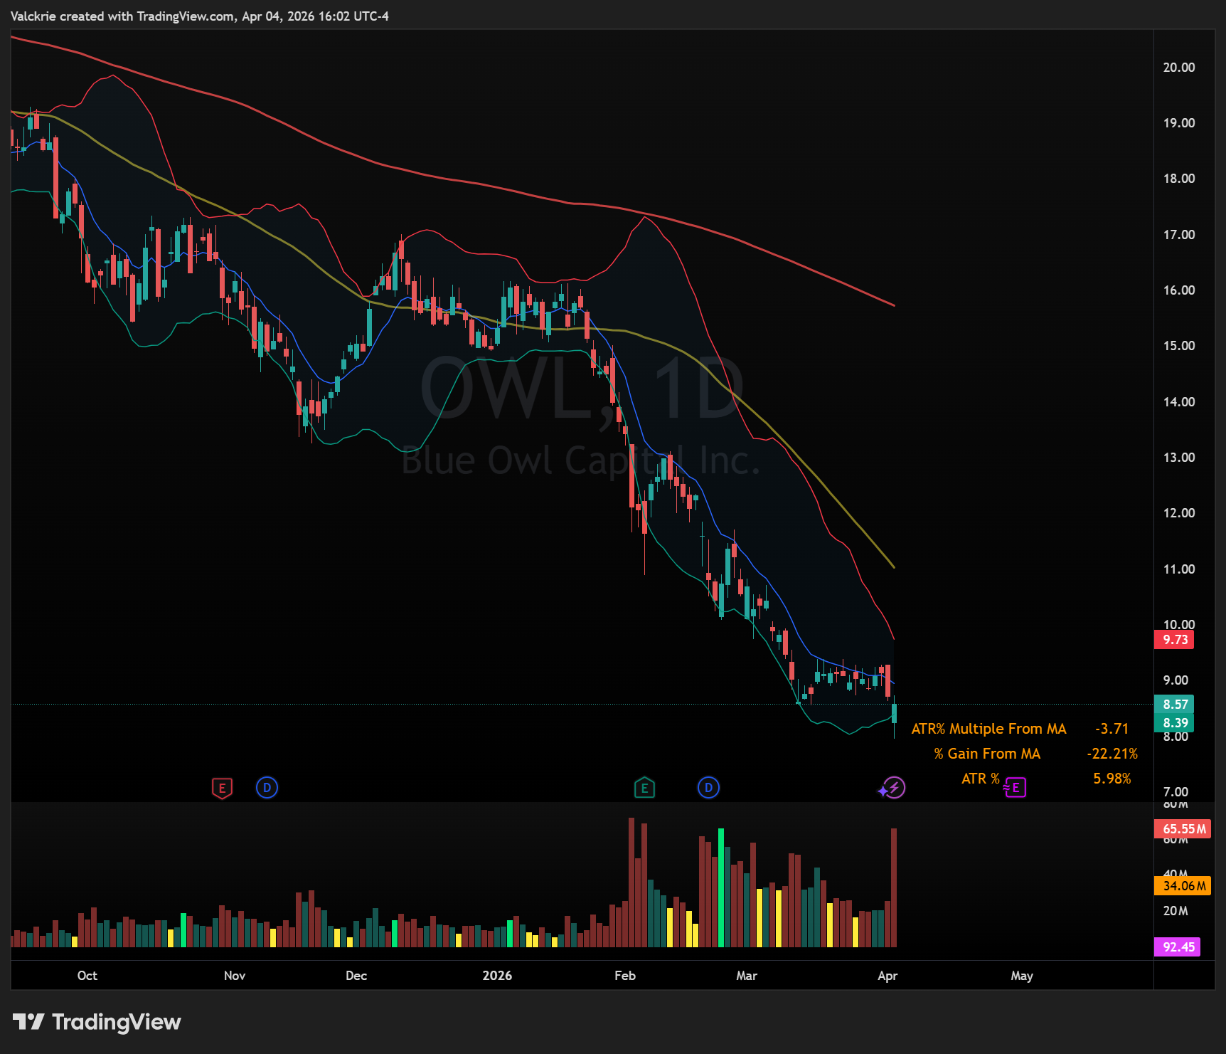Click the 7.00 price axis label
1226x1054 pixels.
(x=1176, y=792)
